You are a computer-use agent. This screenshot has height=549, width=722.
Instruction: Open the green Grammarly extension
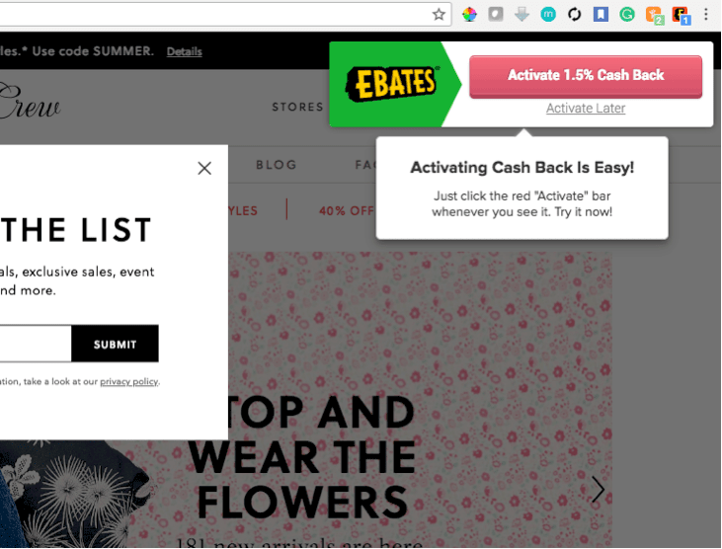tap(626, 15)
